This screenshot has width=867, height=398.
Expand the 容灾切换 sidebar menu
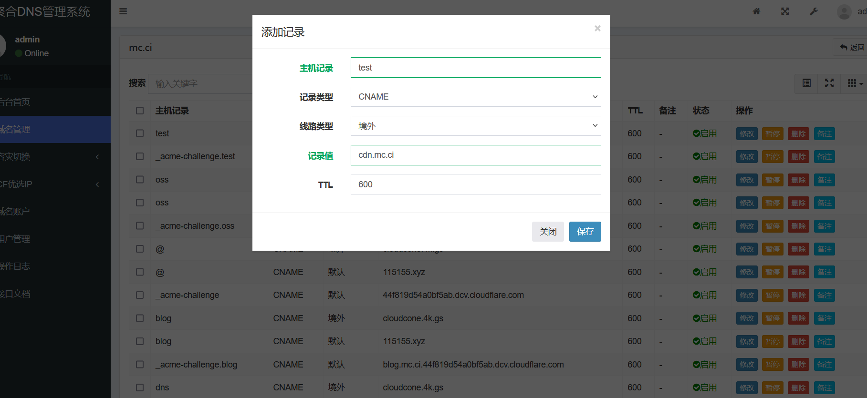coord(55,157)
